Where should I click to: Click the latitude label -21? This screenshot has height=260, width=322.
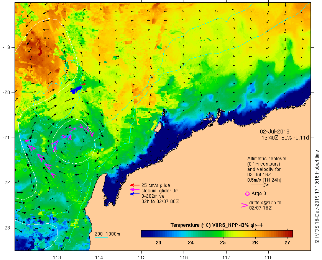(6, 138)
